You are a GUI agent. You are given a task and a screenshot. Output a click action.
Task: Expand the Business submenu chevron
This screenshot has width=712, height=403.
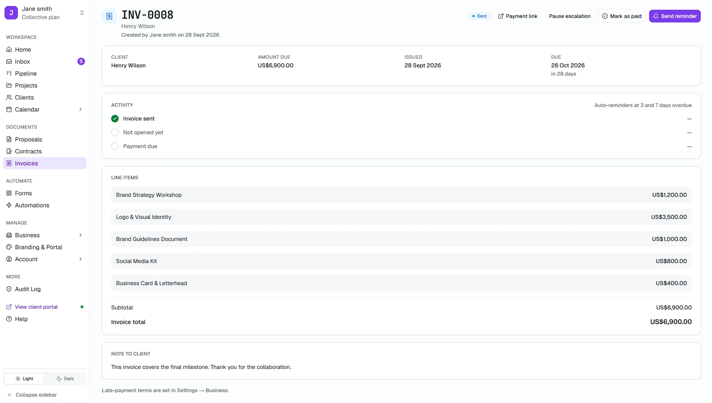80,235
